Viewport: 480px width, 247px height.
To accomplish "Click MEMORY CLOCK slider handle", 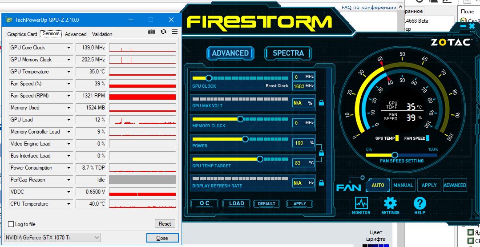I will [x=240, y=119].
